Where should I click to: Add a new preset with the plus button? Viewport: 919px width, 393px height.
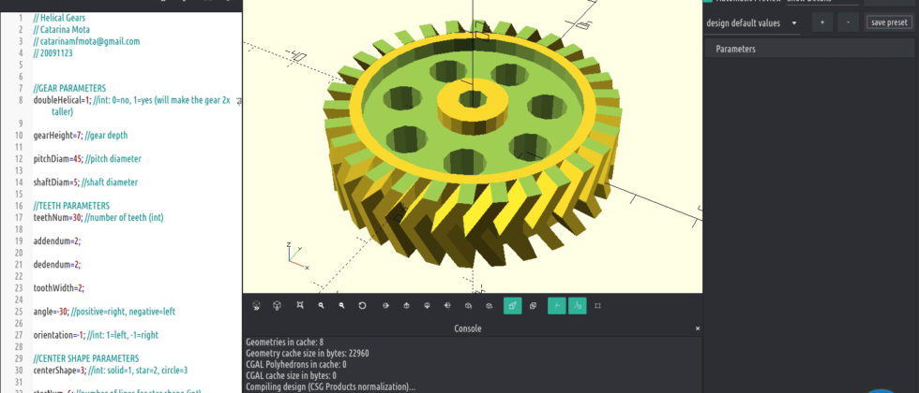pyautogui.click(x=822, y=22)
